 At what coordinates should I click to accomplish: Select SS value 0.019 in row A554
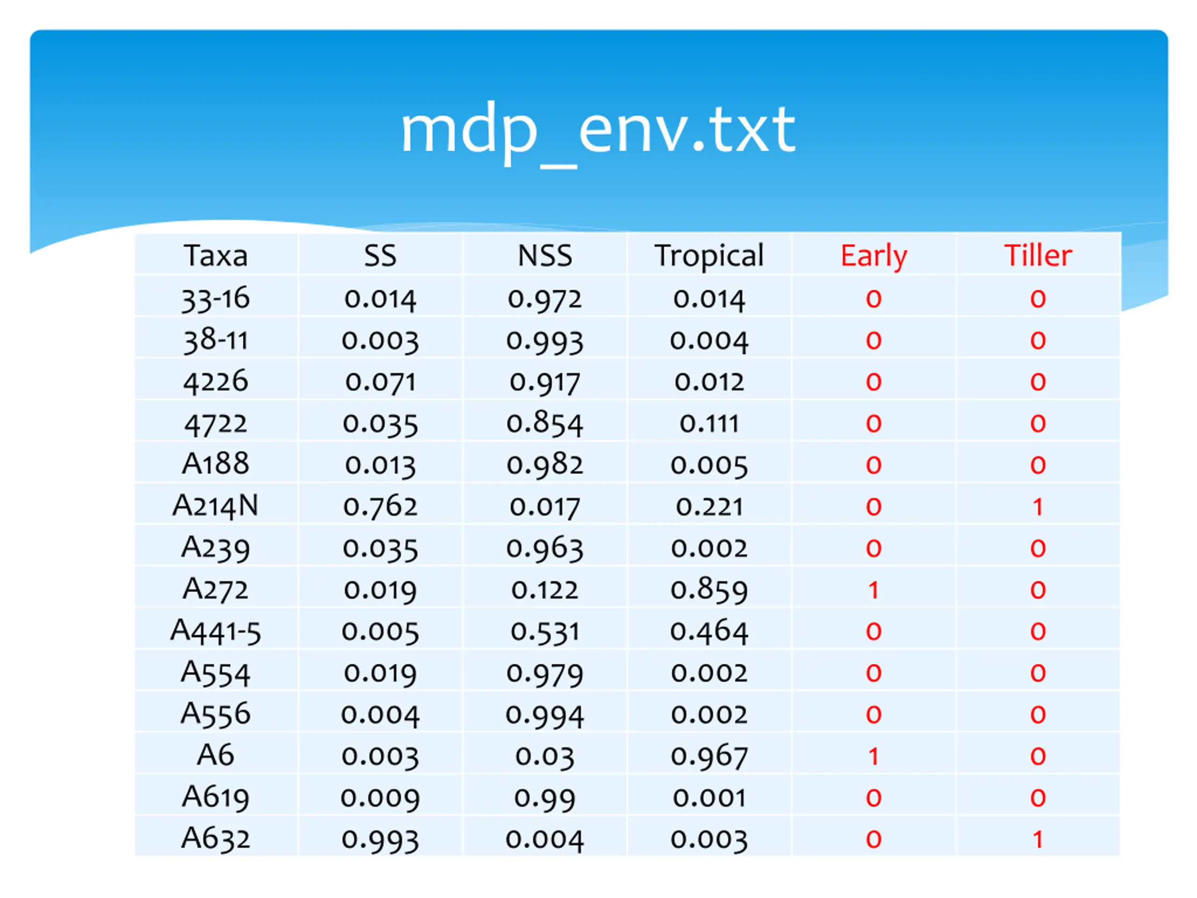click(x=381, y=674)
